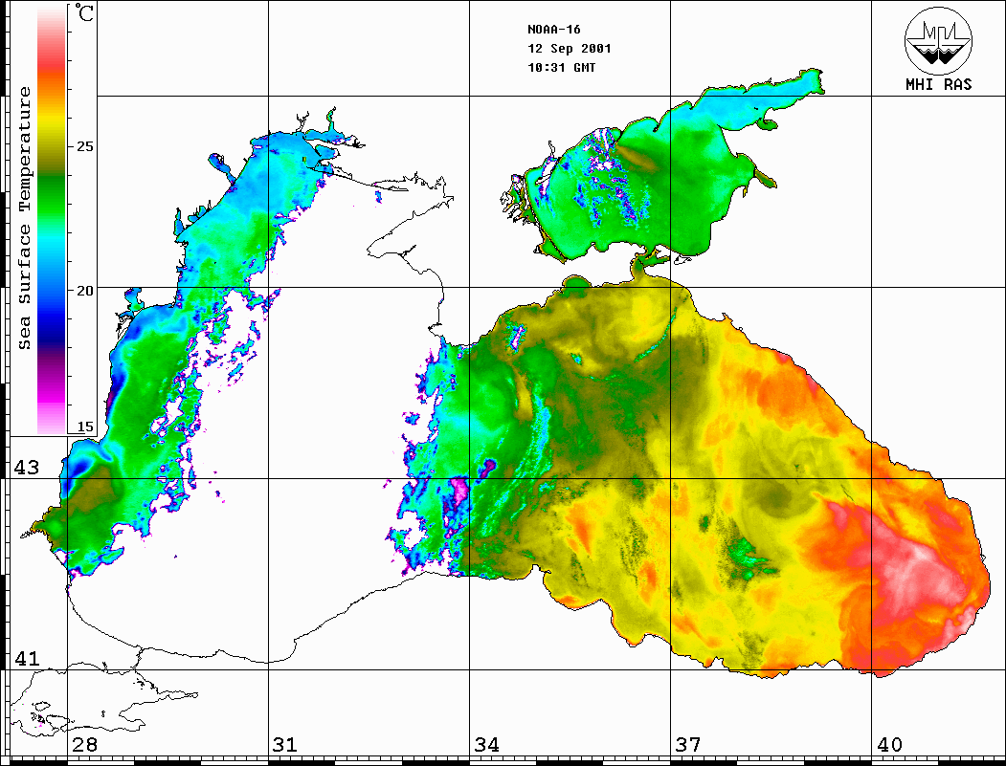Click the time stamp '10:31 GMT'
This screenshot has width=1006, height=766.
[562, 67]
